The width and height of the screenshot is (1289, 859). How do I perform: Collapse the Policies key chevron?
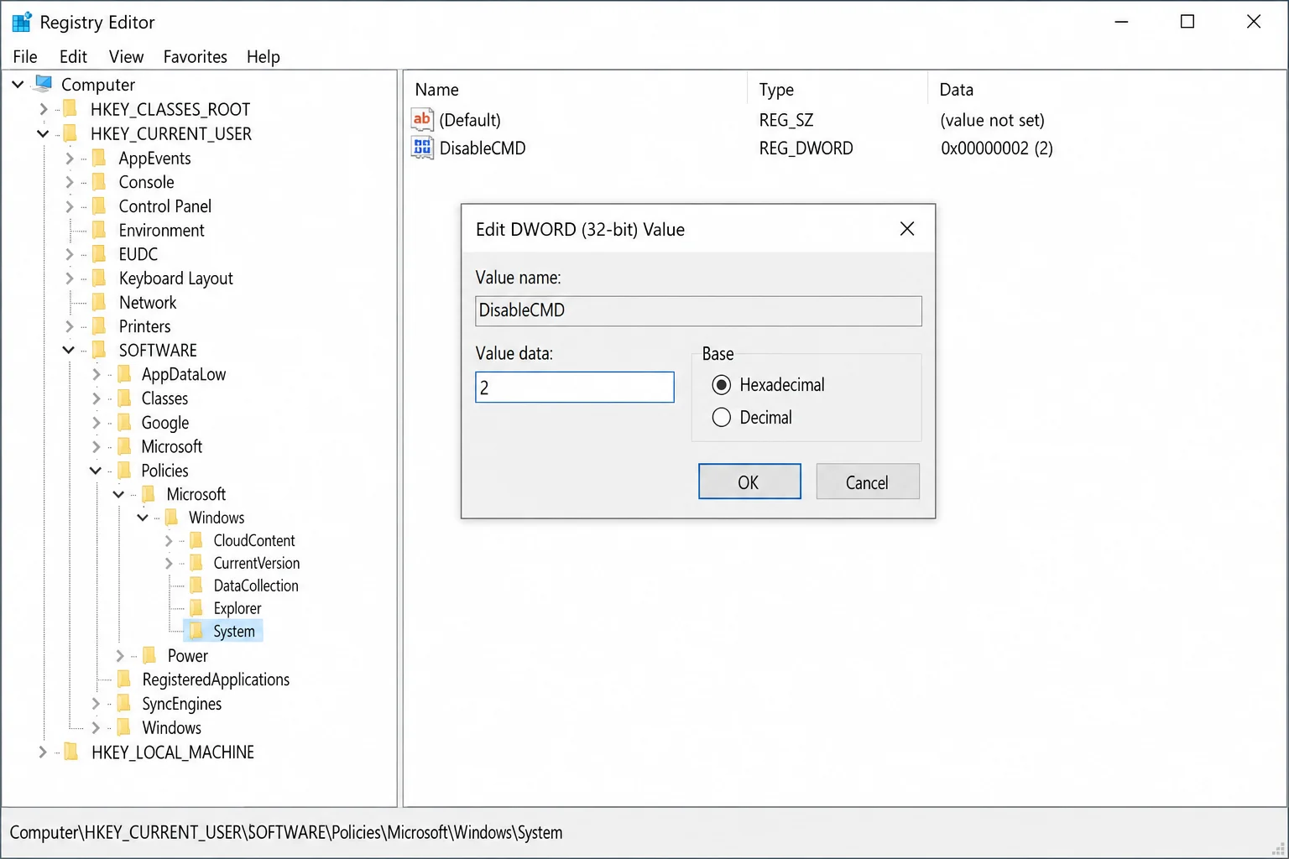96,471
